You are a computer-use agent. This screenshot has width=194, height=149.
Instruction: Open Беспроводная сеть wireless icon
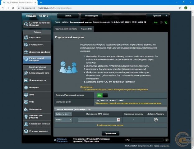click(x=26, y=73)
